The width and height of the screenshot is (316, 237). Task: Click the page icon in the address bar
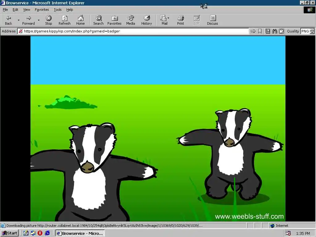tap(20, 31)
